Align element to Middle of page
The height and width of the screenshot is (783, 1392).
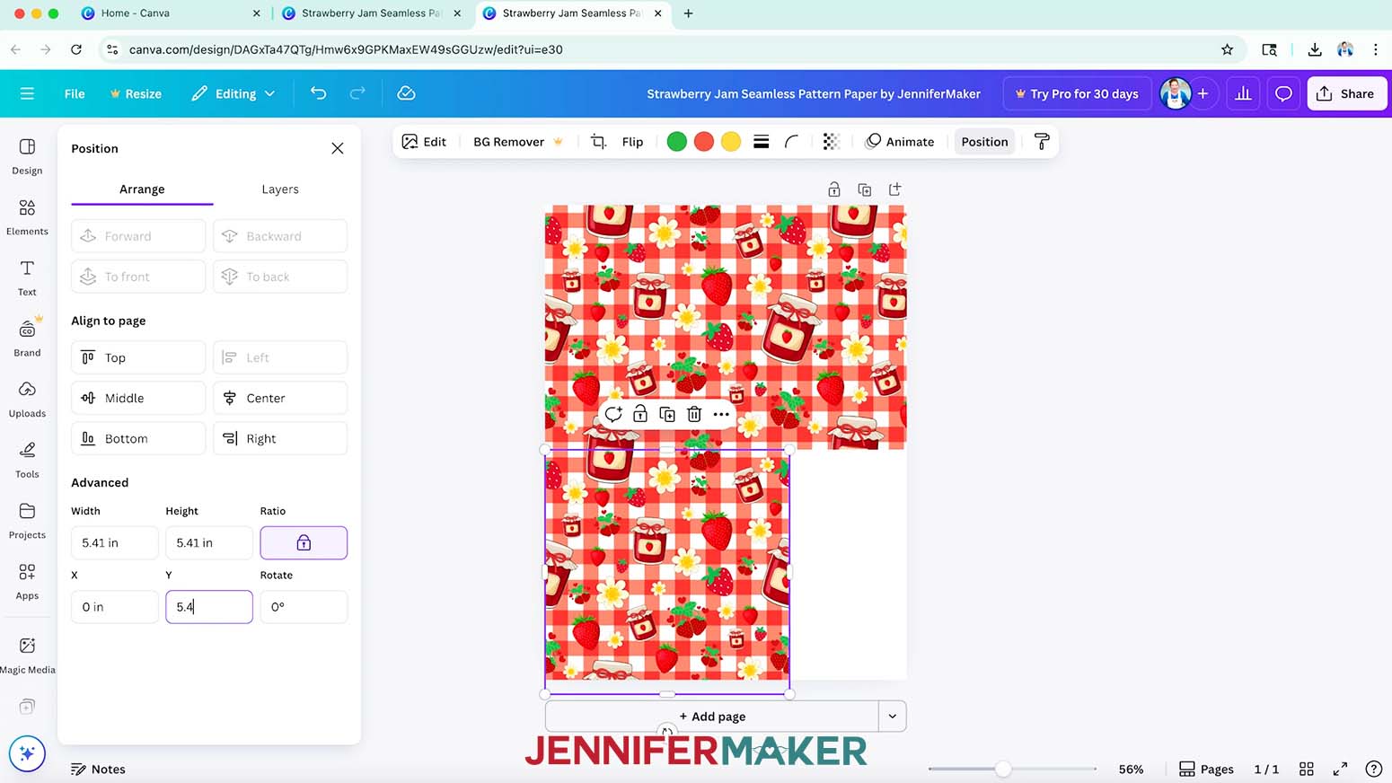tap(138, 398)
